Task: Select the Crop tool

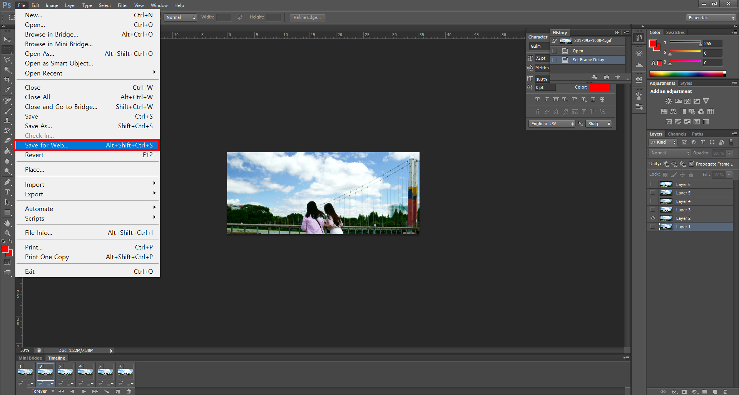Action: point(7,80)
